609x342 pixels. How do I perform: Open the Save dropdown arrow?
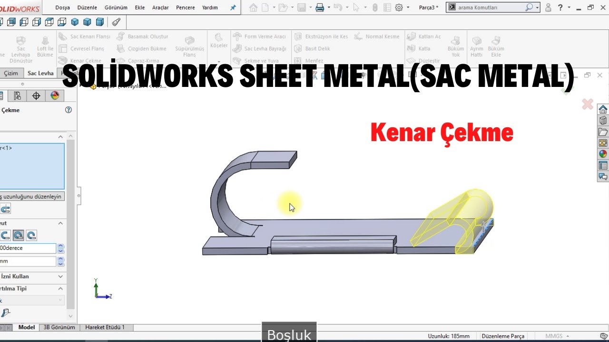click(310, 8)
